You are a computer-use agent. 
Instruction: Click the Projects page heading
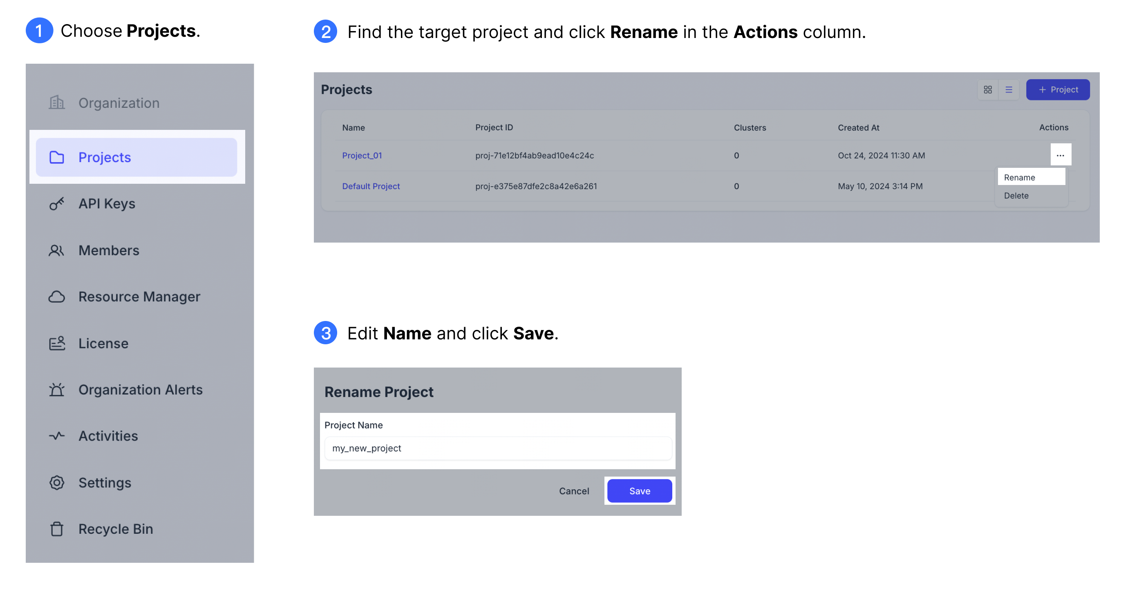click(346, 90)
